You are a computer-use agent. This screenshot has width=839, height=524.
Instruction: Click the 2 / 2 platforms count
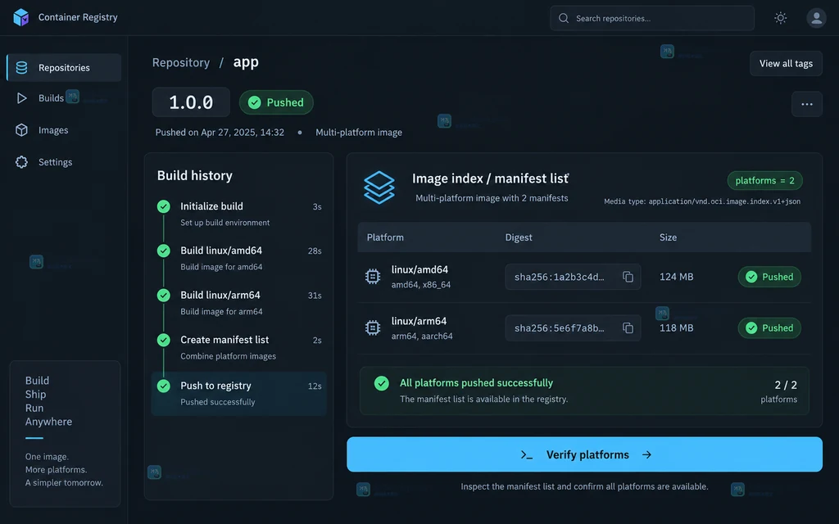tap(786, 385)
